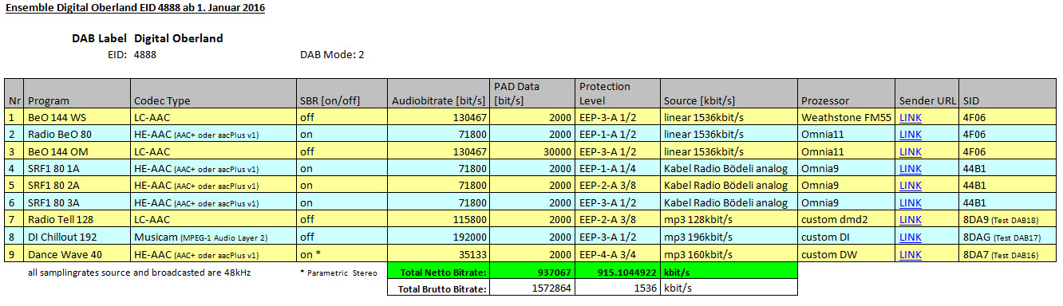Select the SID cell '8DAG (Test DAB17)'
The width and height of the screenshot is (1063, 306).
(1008, 237)
